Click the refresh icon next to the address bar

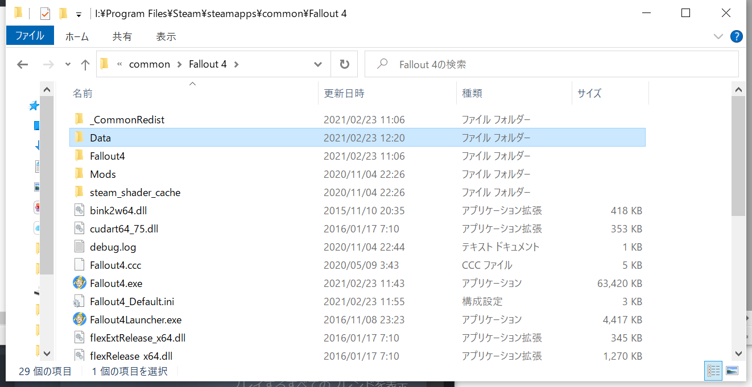(x=344, y=64)
